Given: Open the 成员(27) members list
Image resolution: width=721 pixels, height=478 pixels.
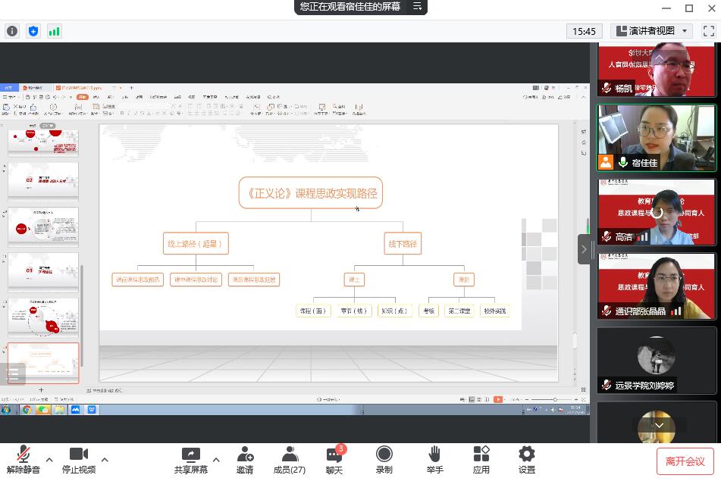Looking at the screenshot, I should [289, 460].
